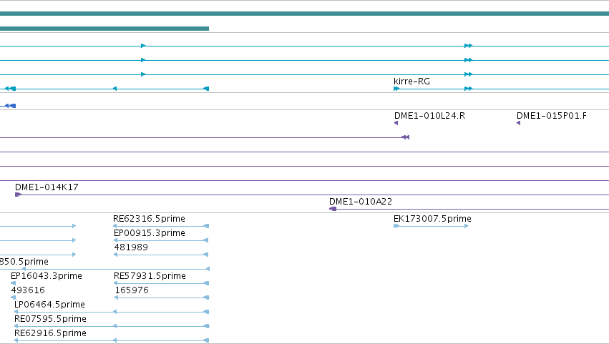Click the RE62916.5prime EST label
Image resolution: width=609 pixels, height=344 pixels.
pos(50,333)
